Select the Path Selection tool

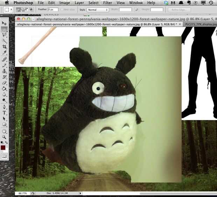pyautogui.click(x=4, y=119)
